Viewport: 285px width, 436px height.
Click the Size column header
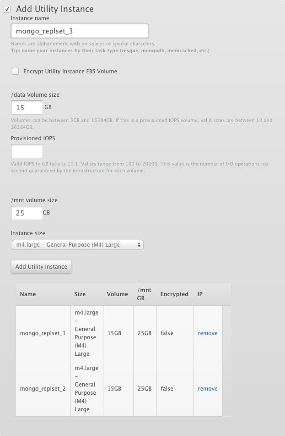point(80,294)
